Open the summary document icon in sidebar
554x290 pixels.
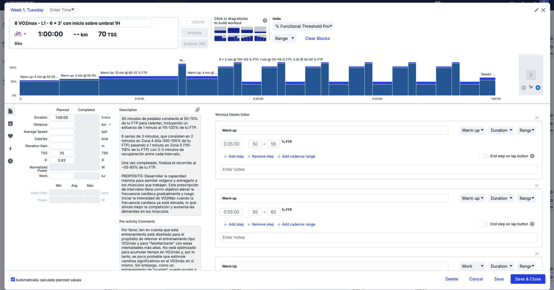(10, 111)
